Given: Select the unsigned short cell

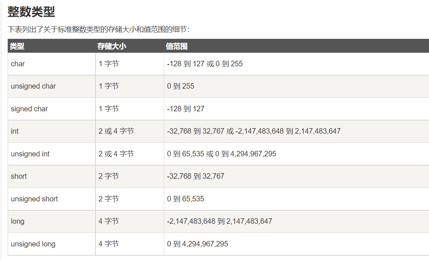Looking at the screenshot, I should coord(35,199).
